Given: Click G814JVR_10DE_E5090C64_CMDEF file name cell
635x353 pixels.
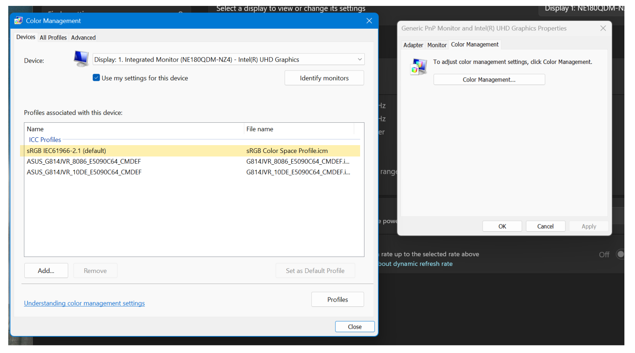Looking at the screenshot, I should pyautogui.click(x=298, y=172).
